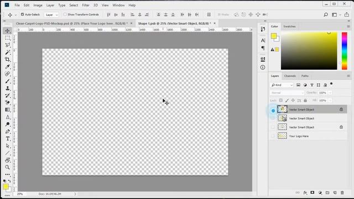Add a layer mask from Layers footer
This screenshot has height=199, width=354.
coord(312,193)
